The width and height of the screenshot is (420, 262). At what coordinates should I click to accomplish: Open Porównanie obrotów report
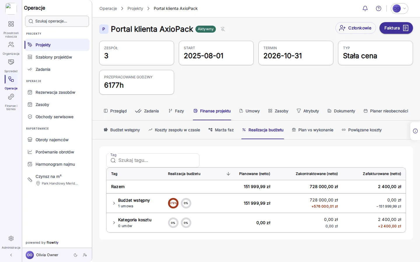click(x=57, y=152)
